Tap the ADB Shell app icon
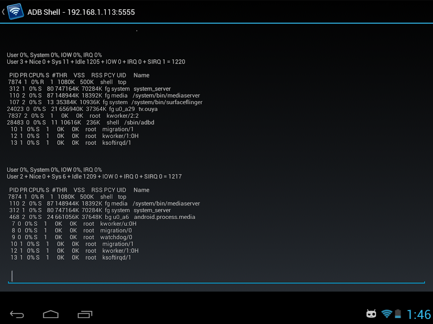This screenshot has height=324, width=433. tap(15, 12)
